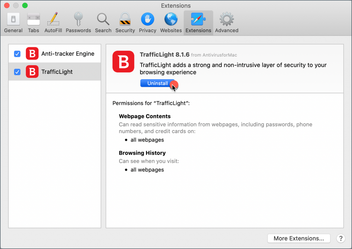Open help with the question mark button

pyautogui.click(x=341, y=238)
